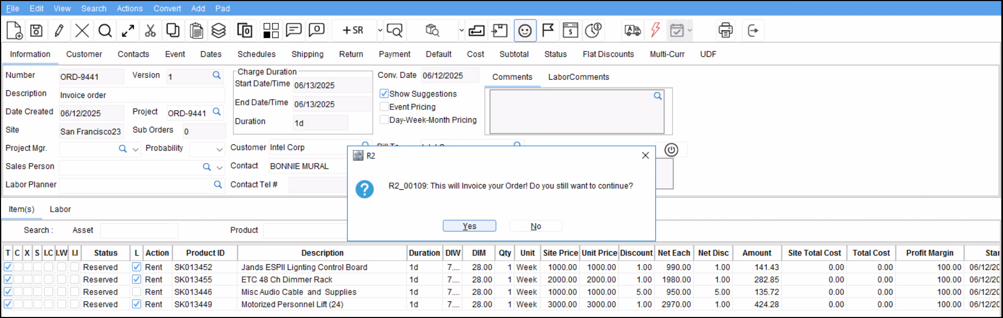This screenshot has height=318, width=1003.
Task: Expand the Probability dropdown
Action: [219, 149]
